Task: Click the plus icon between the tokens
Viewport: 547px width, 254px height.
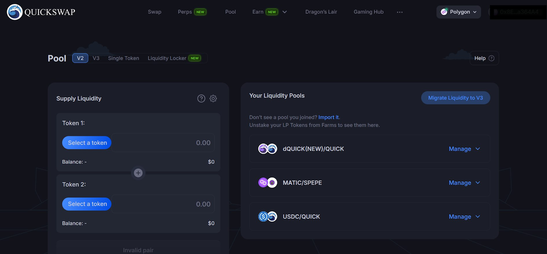Action: click(138, 173)
